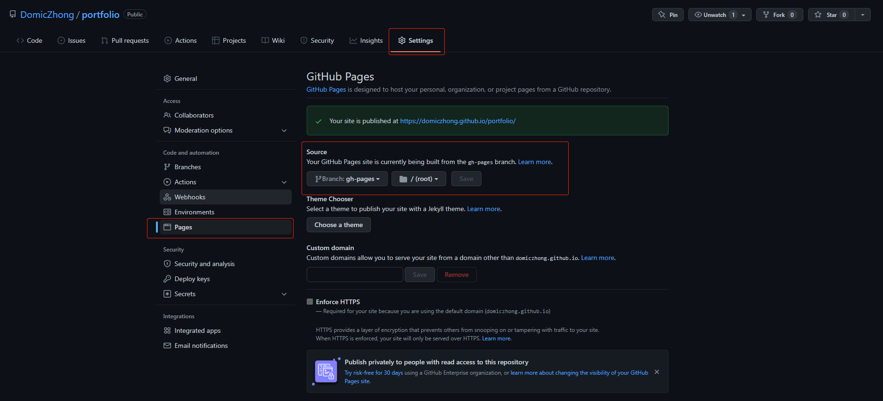Open the Unwatch dropdown arrow
883x401 pixels.
click(x=744, y=15)
